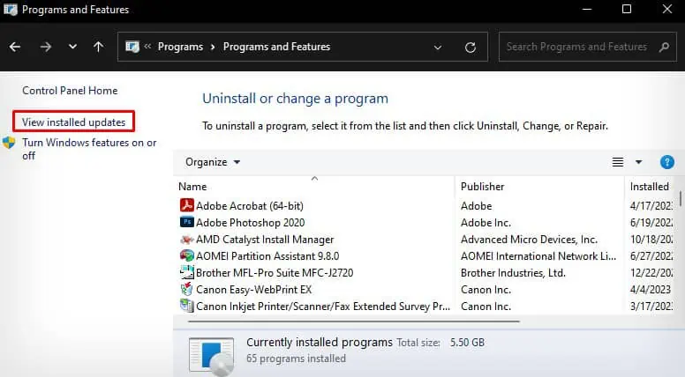The image size is (685, 377).
Task: Refresh the Programs and Features list
Action: pyautogui.click(x=470, y=47)
